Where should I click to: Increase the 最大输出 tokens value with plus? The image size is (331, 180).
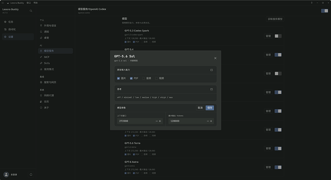pos(211,121)
